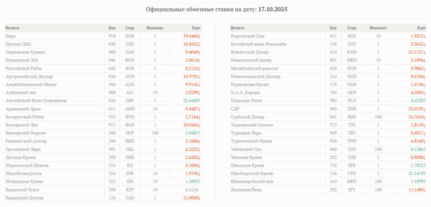Click the KRW abbreviation cell

[x=351, y=182]
